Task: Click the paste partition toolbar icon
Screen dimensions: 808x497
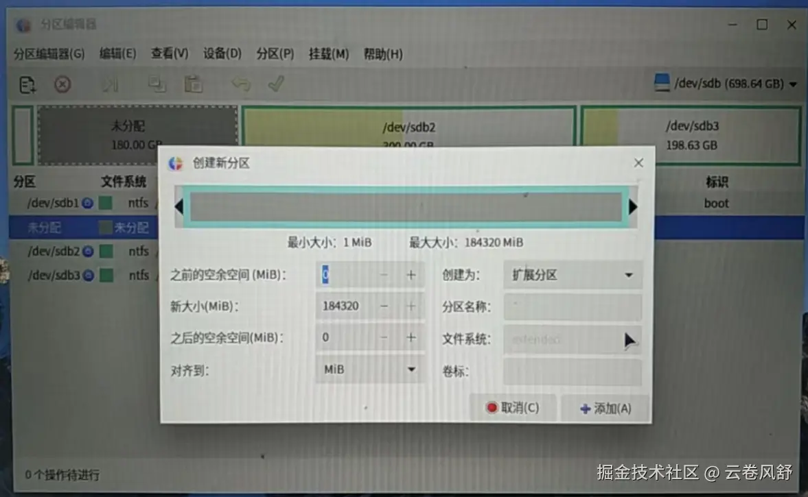Action: coord(194,84)
